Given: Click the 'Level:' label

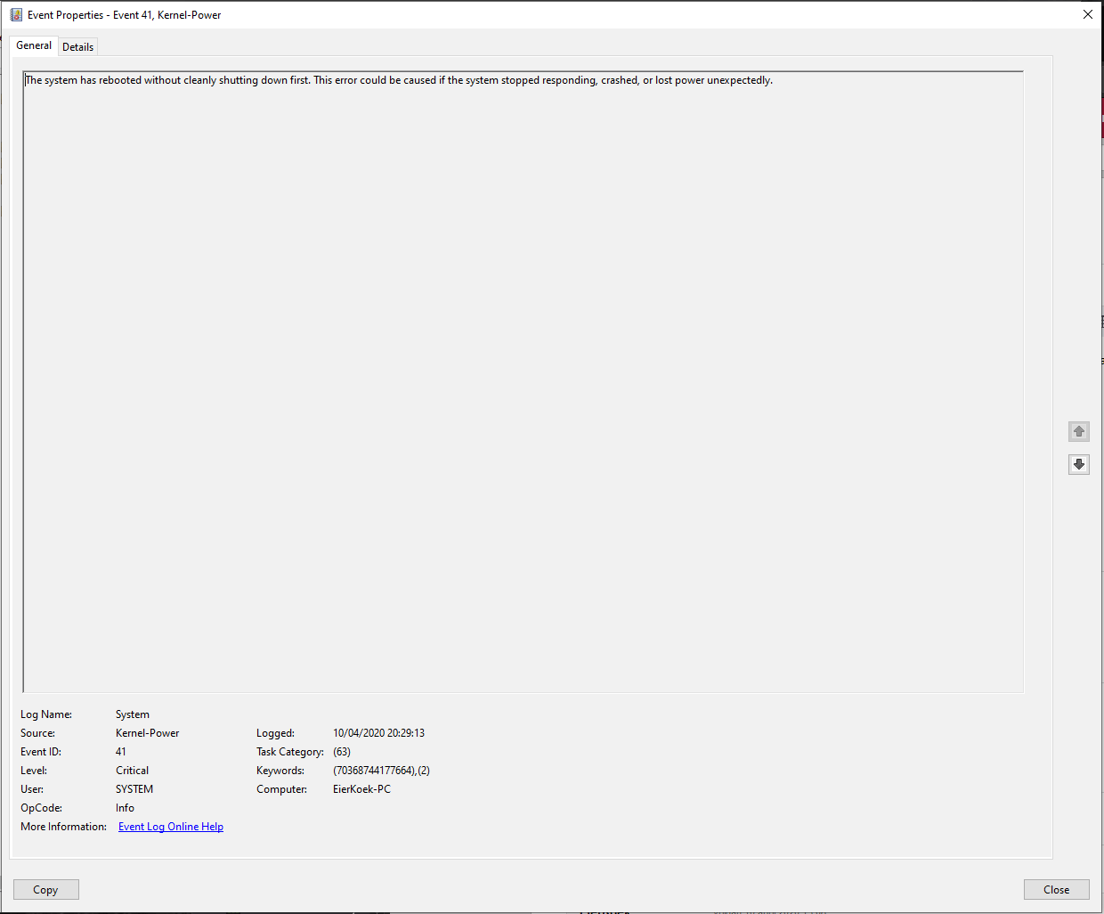Looking at the screenshot, I should 34,771.
